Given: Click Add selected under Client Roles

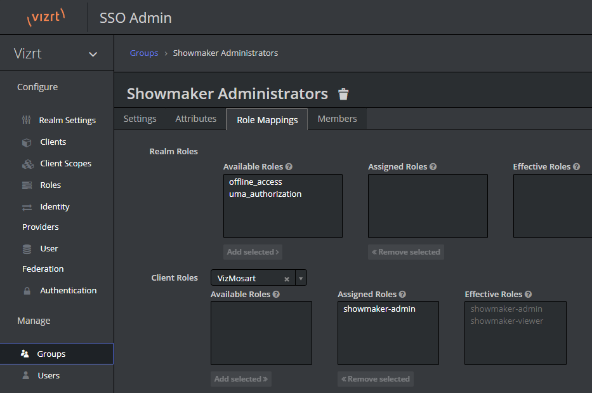Looking at the screenshot, I should click(x=241, y=378).
